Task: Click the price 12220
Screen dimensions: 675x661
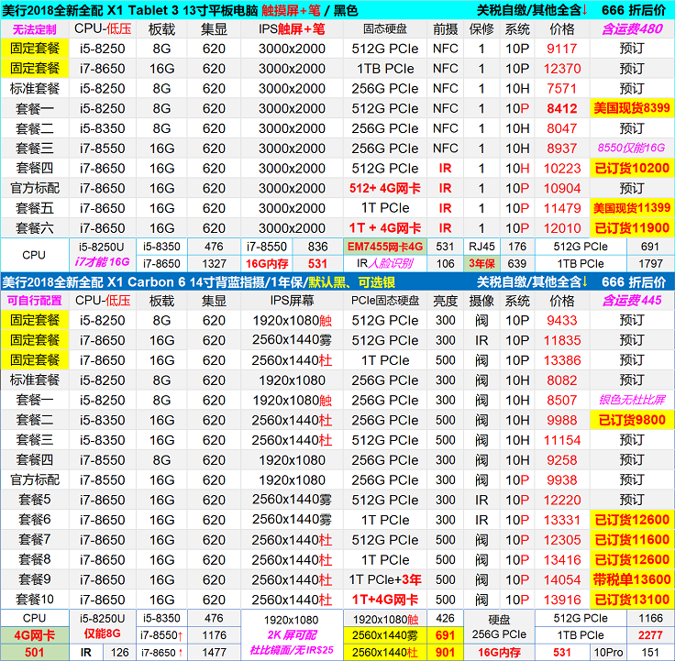Action: 562,500
